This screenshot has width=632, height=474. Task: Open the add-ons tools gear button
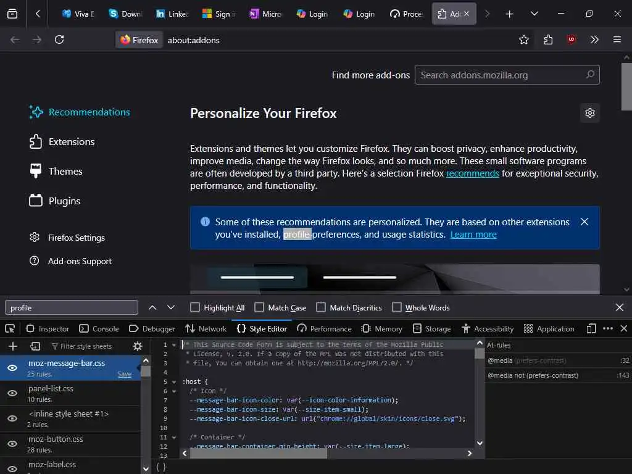click(x=589, y=113)
